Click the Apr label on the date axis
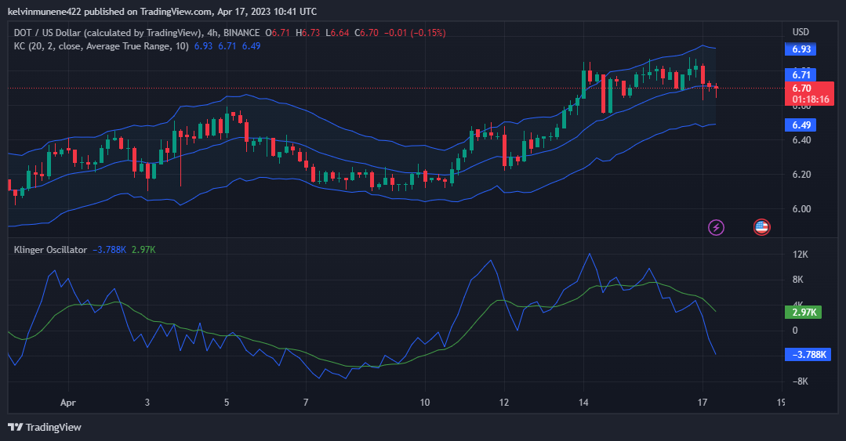 pos(69,402)
